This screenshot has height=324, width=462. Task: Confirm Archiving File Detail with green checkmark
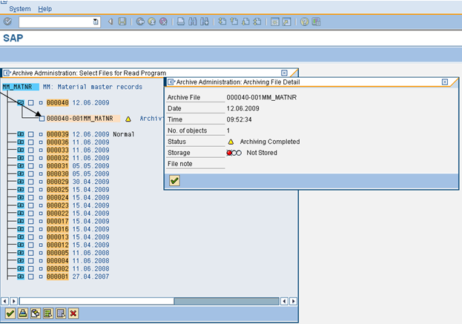coord(174,181)
